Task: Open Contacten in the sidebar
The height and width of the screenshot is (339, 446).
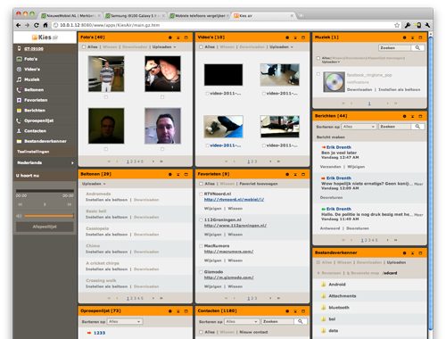Action: point(35,131)
